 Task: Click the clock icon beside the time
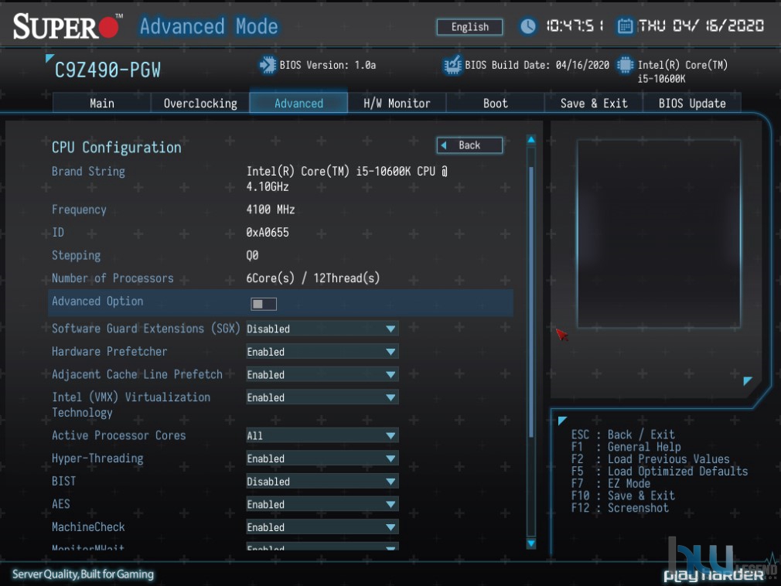(x=528, y=26)
